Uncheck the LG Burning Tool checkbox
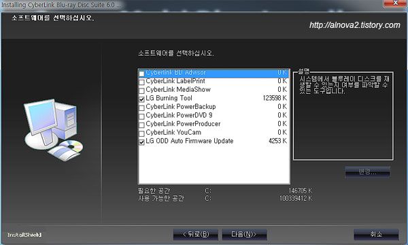The image size is (408, 245). click(141, 99)
